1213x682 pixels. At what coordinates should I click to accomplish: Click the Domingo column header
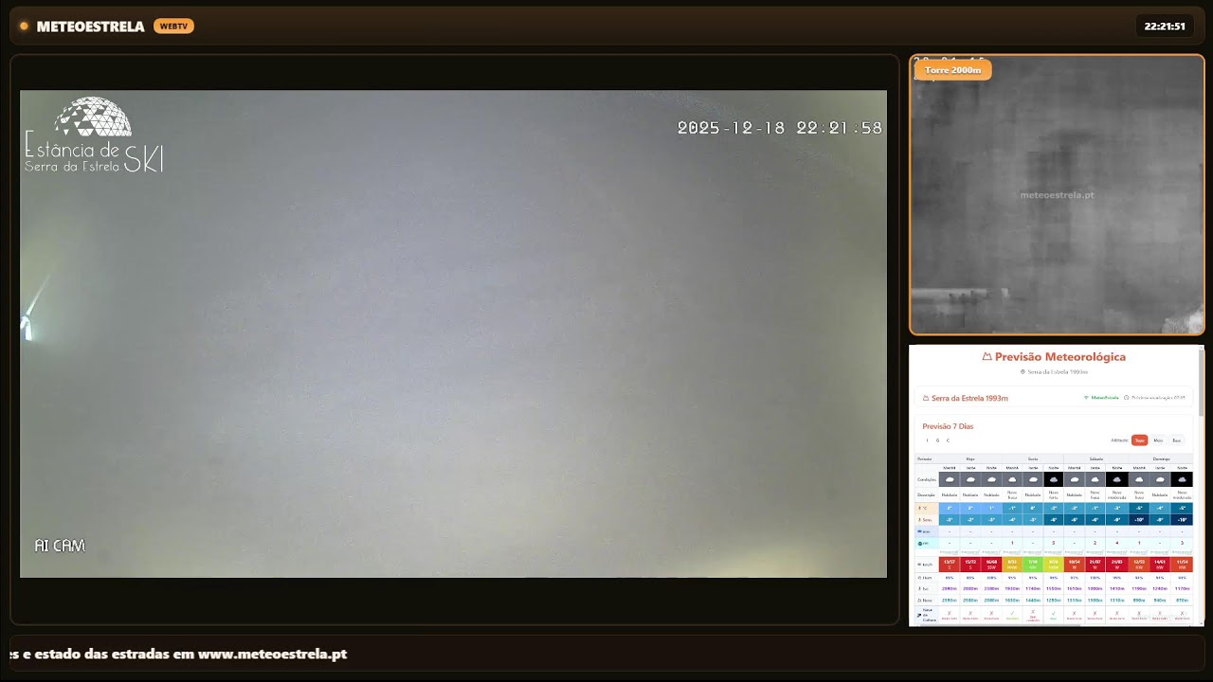[1161, 458]
